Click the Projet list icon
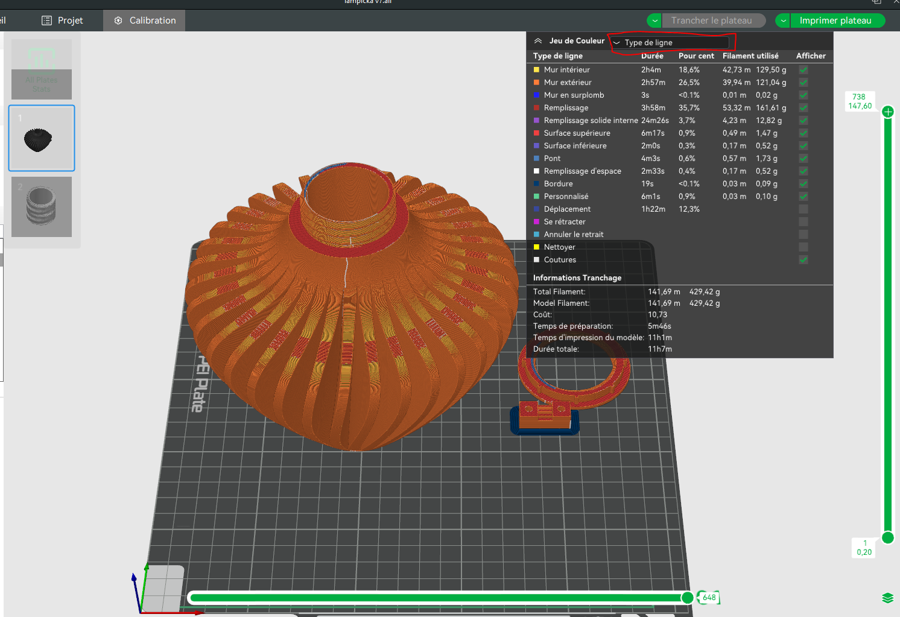Viewport: 900px width, 617px height. pos(46,21)
